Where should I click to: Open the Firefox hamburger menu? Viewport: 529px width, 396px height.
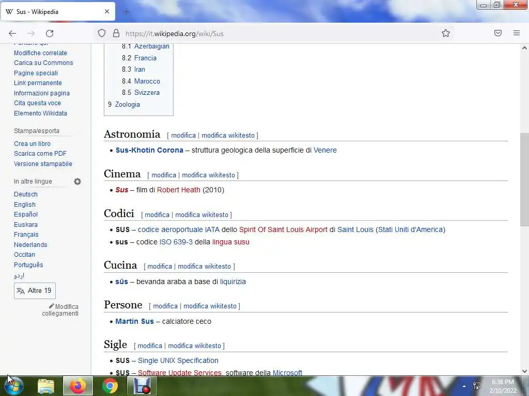(517, 33)
